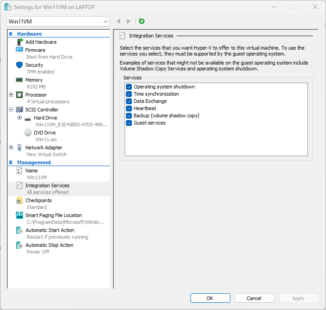Uncheck Operating system shutdown service
Image resolution: width=326 pixels, height=310 pixels.
pyautogui.click(x=129, y=87)
